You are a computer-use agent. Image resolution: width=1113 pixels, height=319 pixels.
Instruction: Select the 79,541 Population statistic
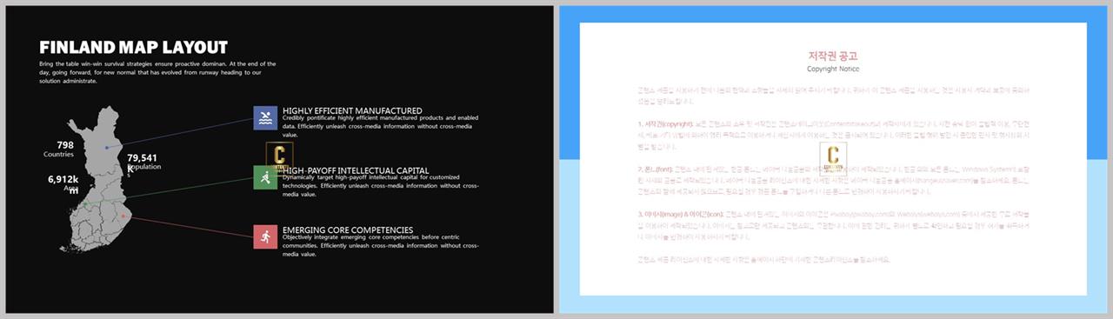(x=143, y=162)
